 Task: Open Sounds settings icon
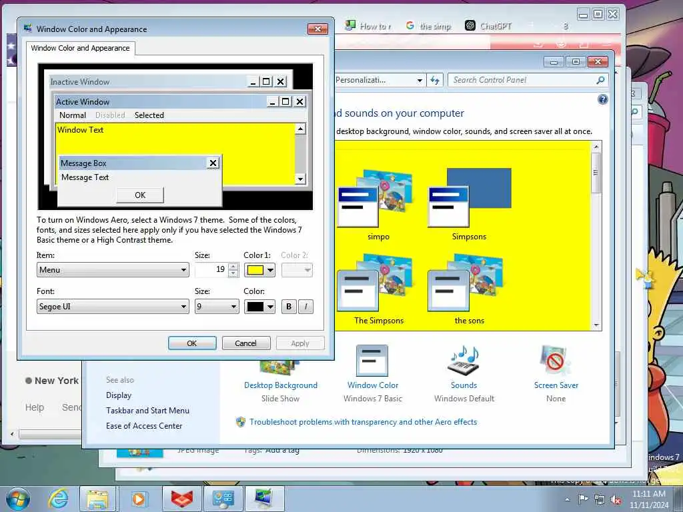[x=464, y=361]
